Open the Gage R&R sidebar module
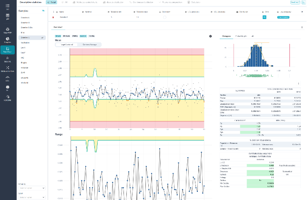This screenshot has width=307, height=200. 8,30
